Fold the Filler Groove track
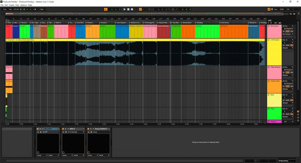The width and height of the screenshot is (301, 163). pos(269,67)
